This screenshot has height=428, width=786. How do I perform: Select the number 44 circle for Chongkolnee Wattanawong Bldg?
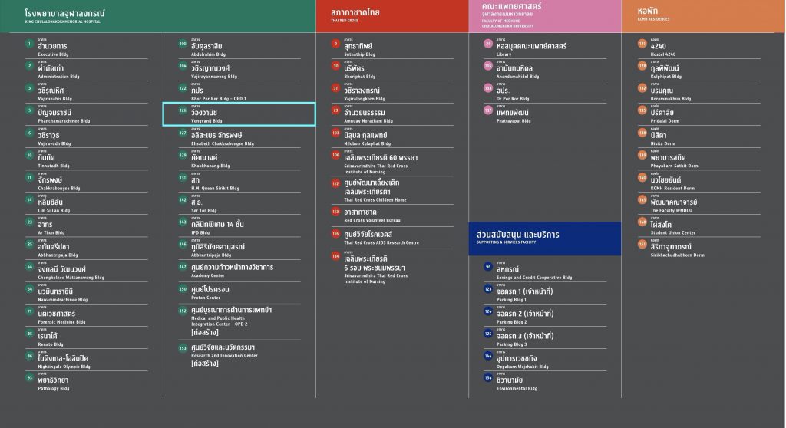pyautogui.click(x=30, y=267)
